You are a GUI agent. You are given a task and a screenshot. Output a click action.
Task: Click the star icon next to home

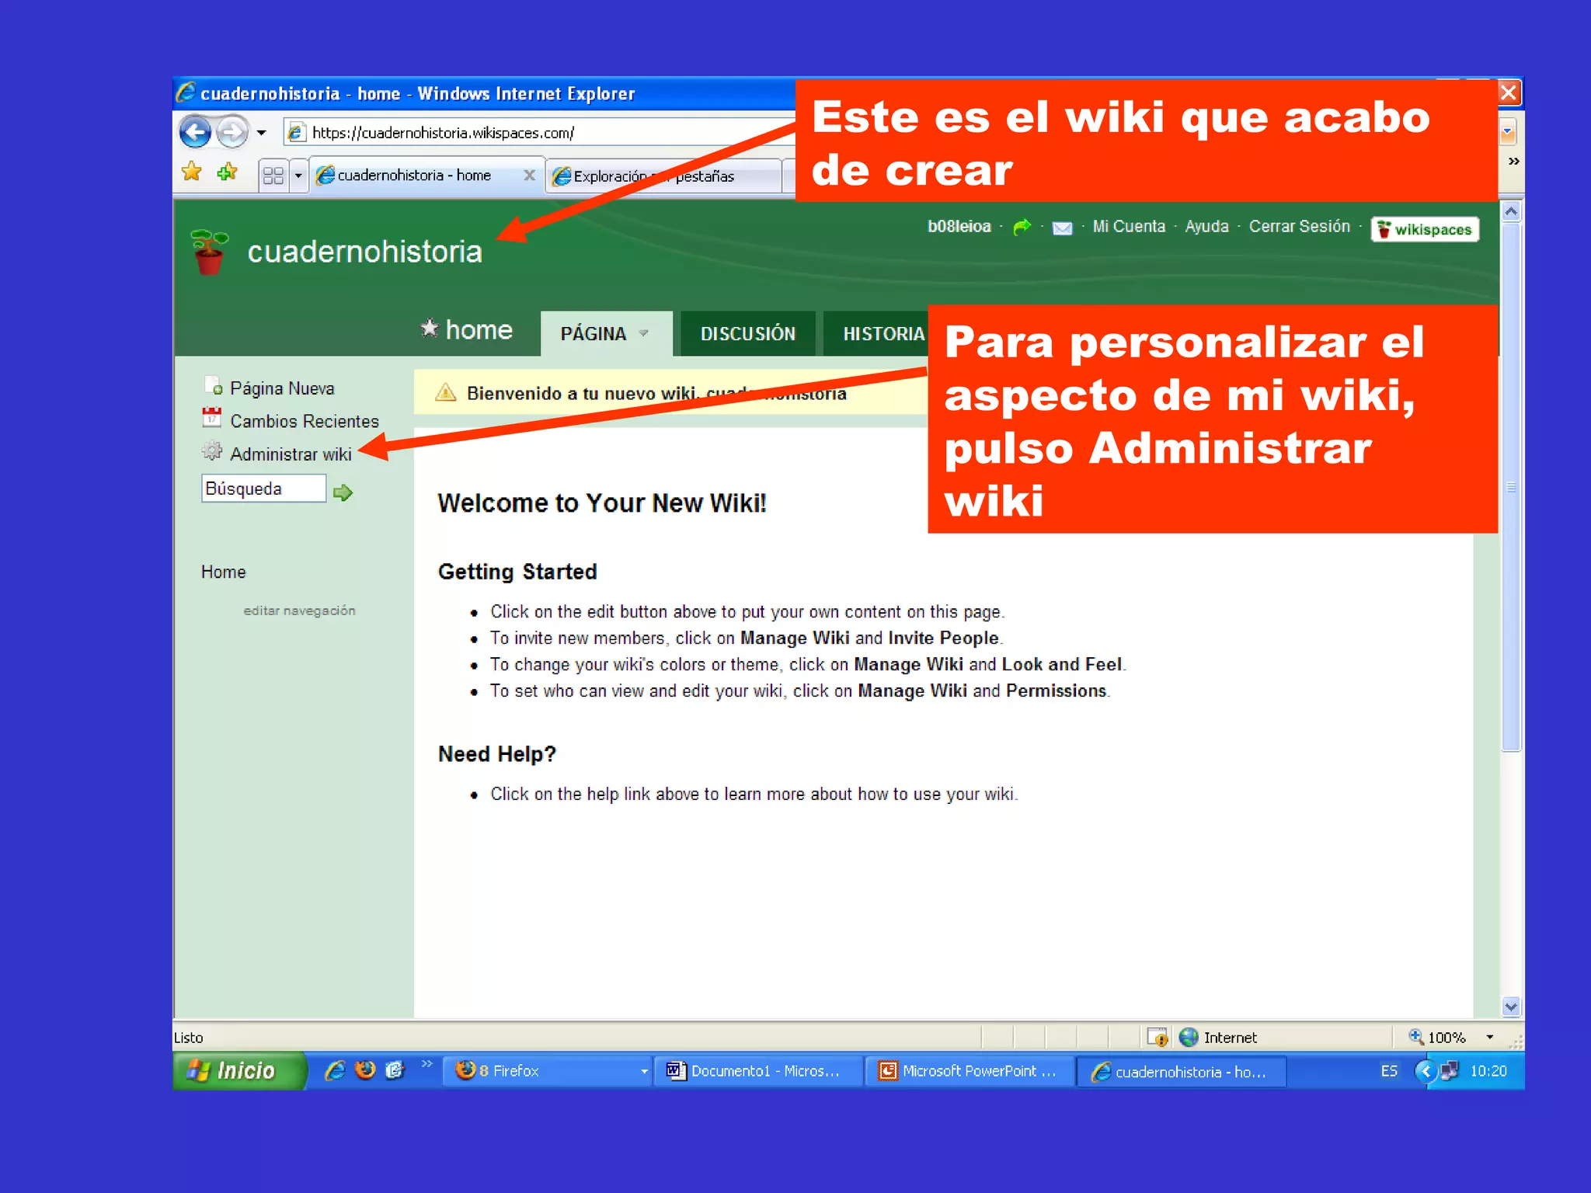pos(430,329)
